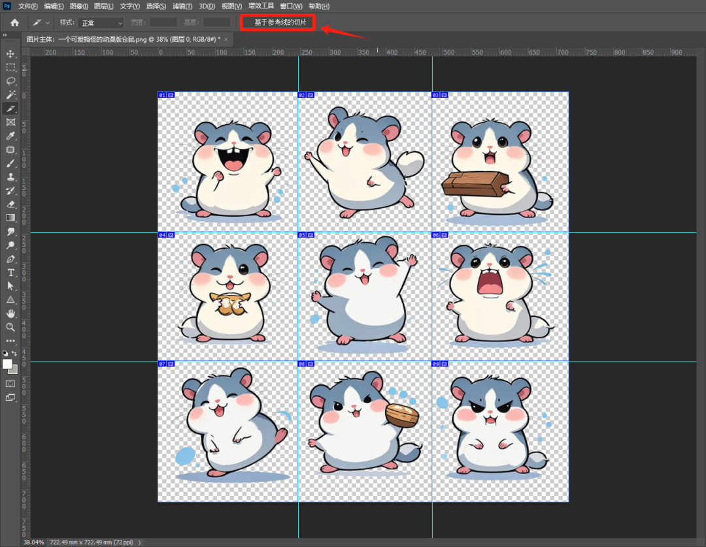Screen dimensions: 706x547
Task: Select the Magic Wand tool
Action: point(10,95)
